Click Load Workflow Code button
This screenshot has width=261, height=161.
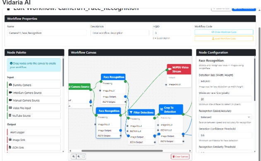224,38
